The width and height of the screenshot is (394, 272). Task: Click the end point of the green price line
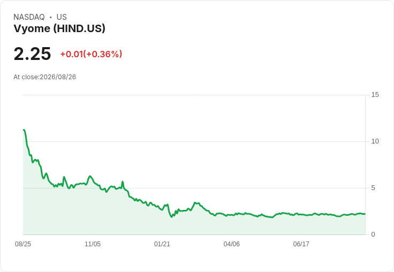(365, 214)
